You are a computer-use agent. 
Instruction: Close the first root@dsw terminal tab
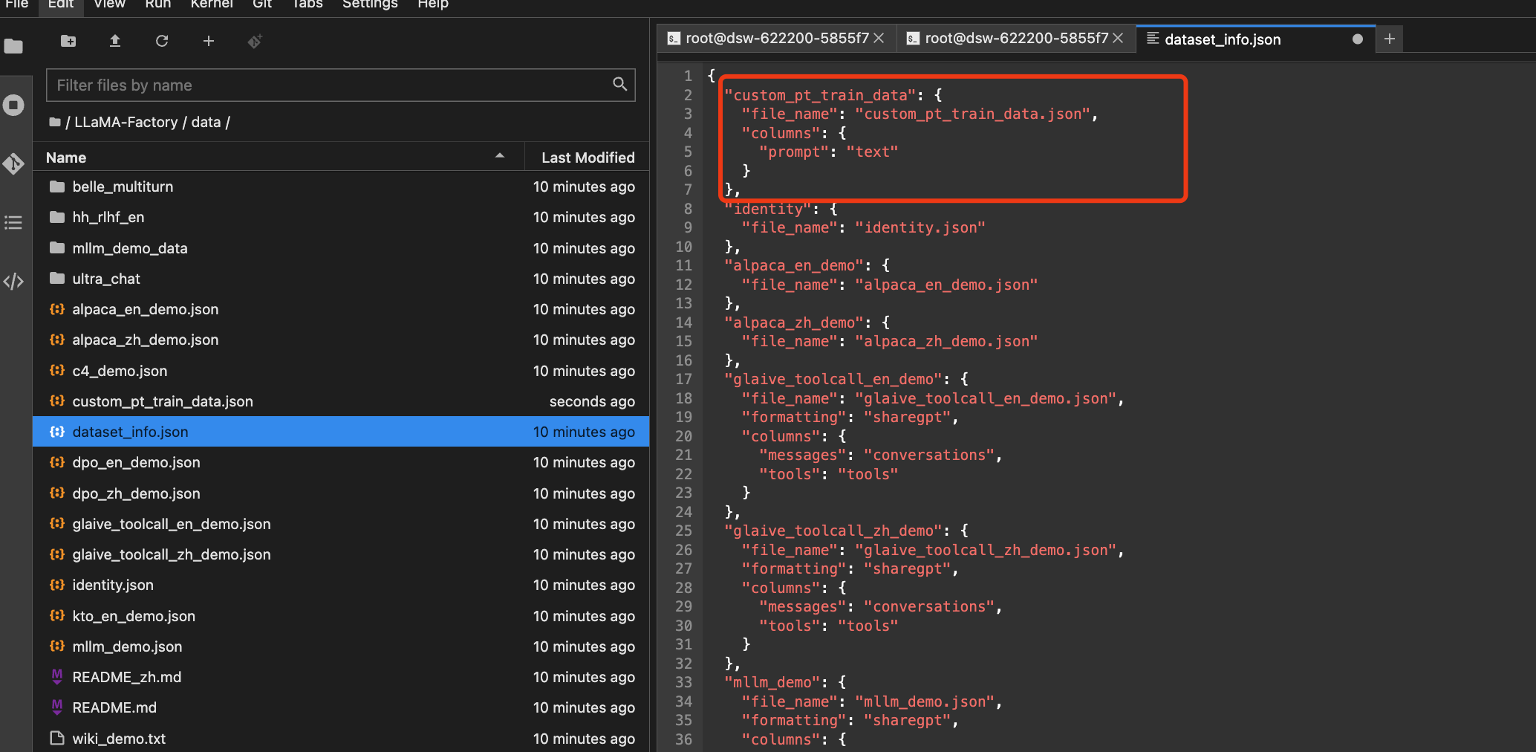click(x=879, y=38)
